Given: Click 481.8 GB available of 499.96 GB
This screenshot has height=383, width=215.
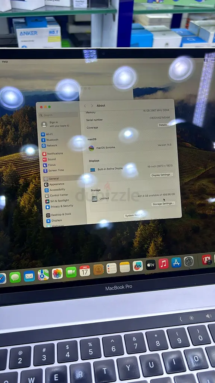Looking at the screenshot, I should [156, 195].
